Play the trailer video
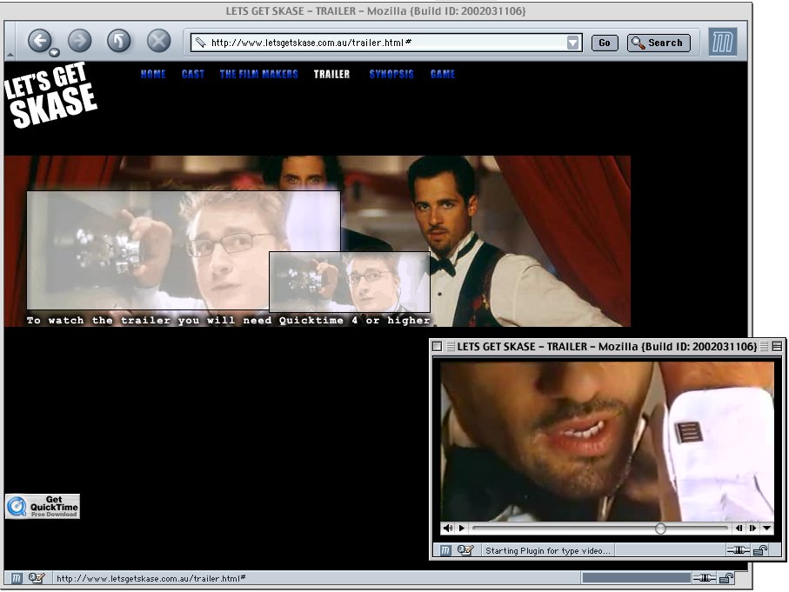 tap(461, 529)
